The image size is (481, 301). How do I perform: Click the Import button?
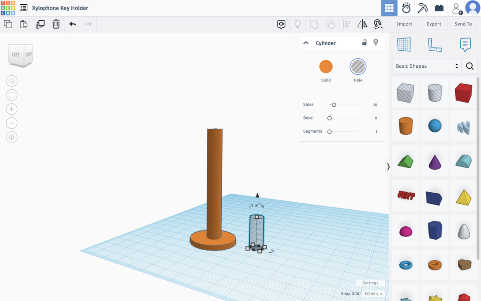coord(404,24)
